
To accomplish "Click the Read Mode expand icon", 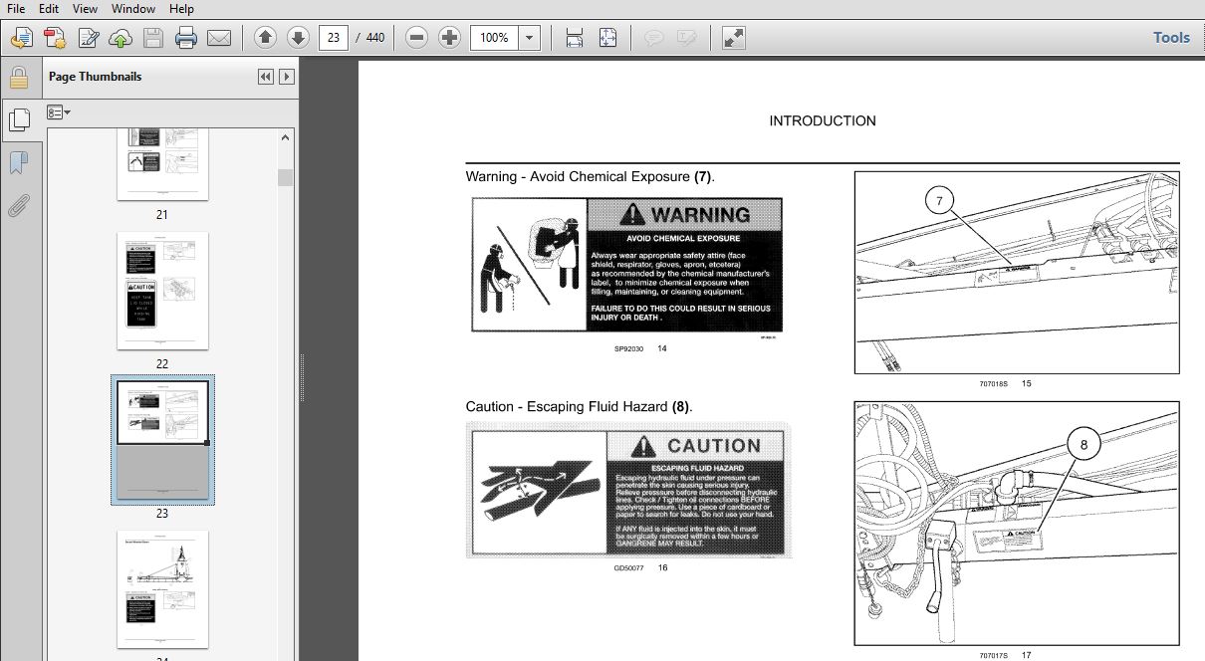I will tap(733, 38).
